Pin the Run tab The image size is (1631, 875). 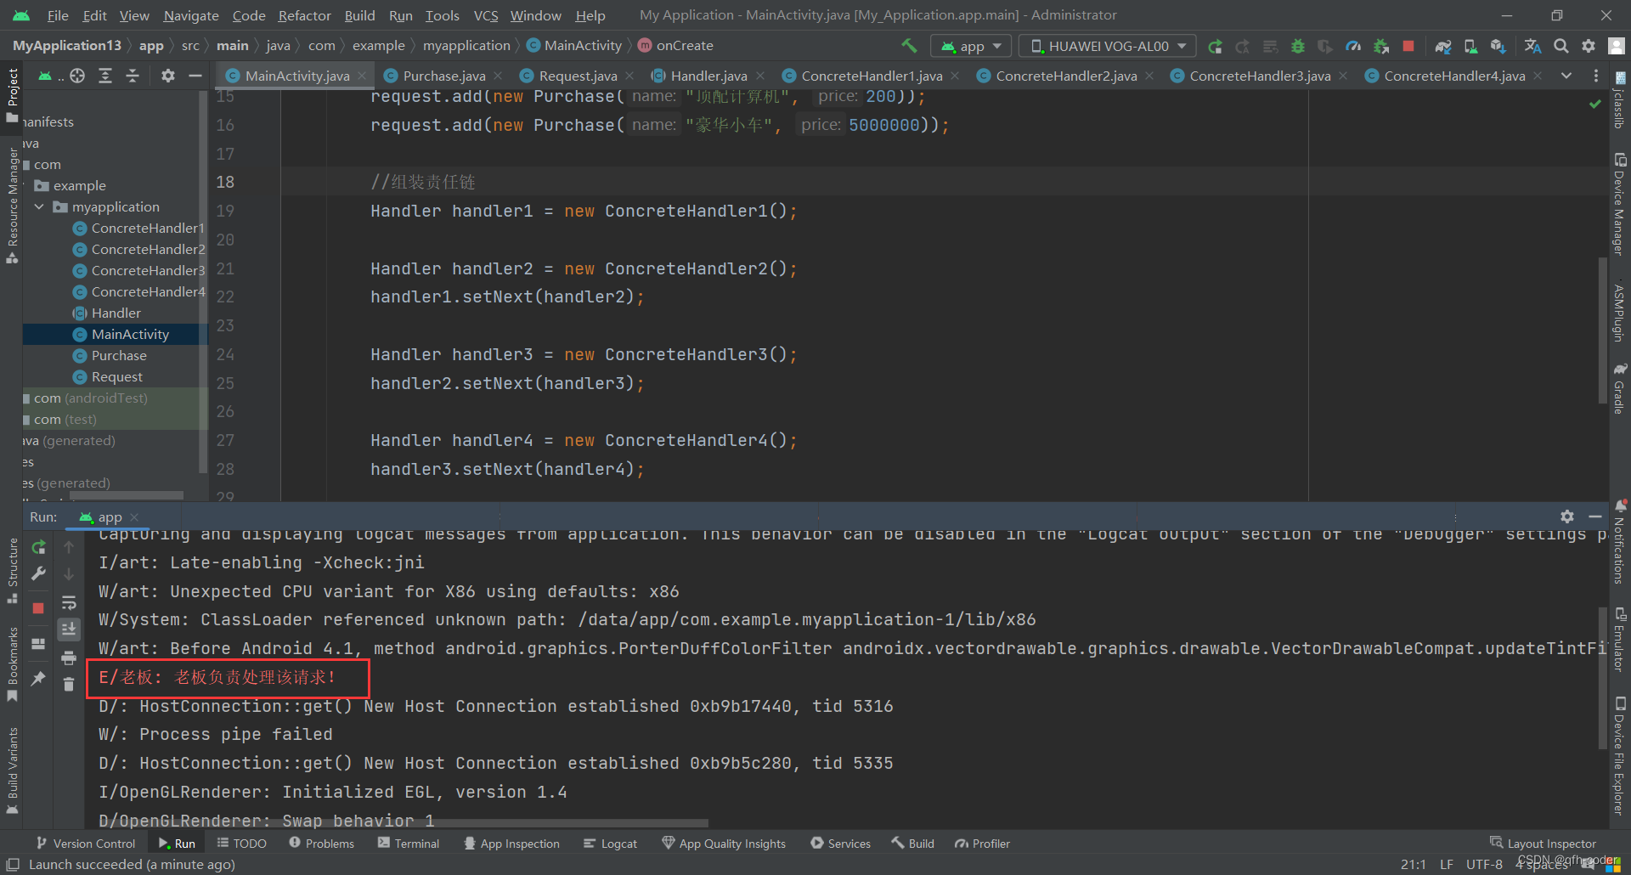pos(38,678)
